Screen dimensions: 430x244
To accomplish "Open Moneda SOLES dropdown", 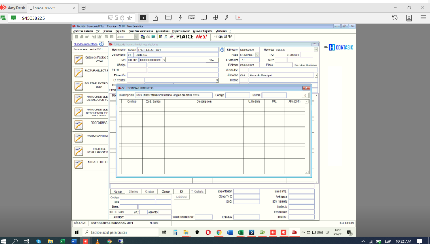I will click(x=316, y=50).
